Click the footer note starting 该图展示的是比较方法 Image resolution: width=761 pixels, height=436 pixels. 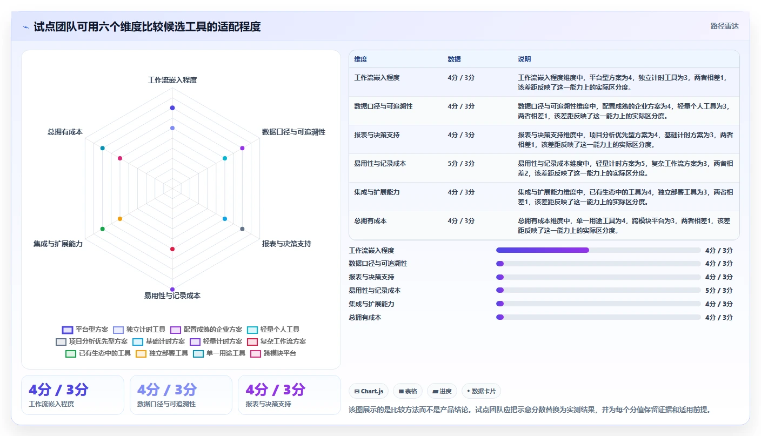coord(530,410)
